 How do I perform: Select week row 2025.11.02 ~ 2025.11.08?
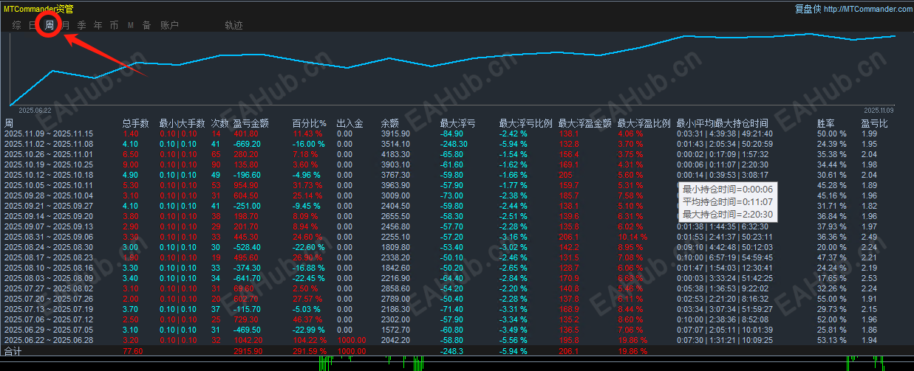(x=457, y=143)
